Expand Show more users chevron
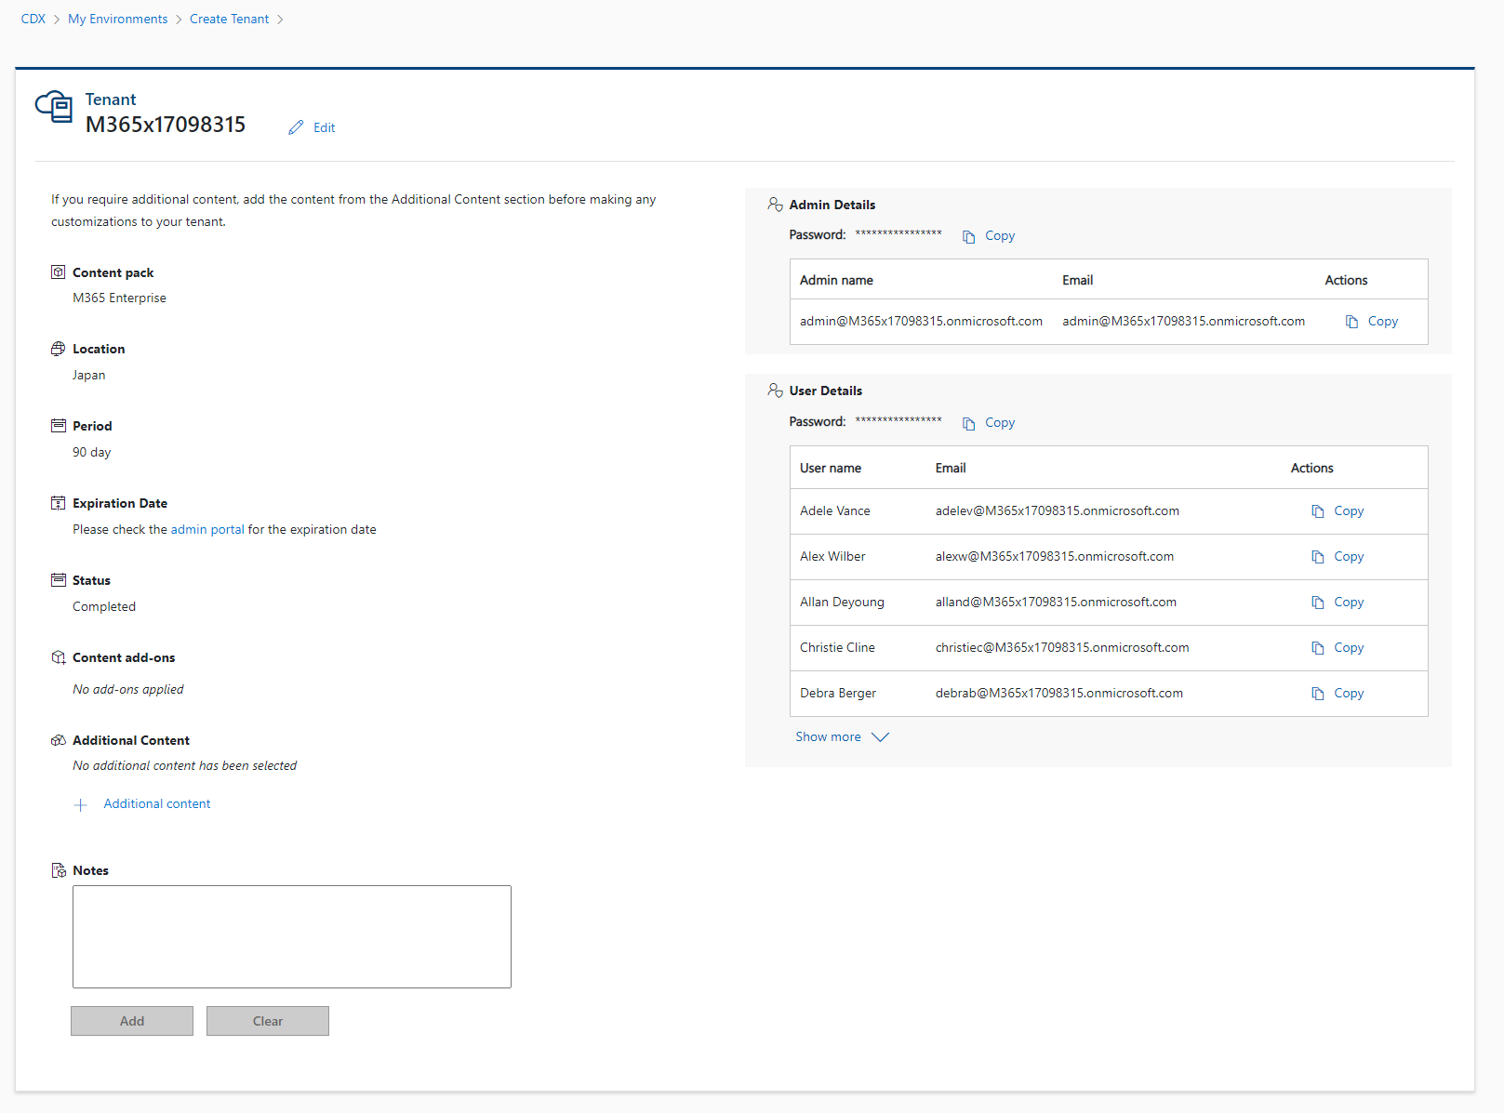Image resolution: width=1504 pixels, height=1113 pixels. (x=880, y=737)
